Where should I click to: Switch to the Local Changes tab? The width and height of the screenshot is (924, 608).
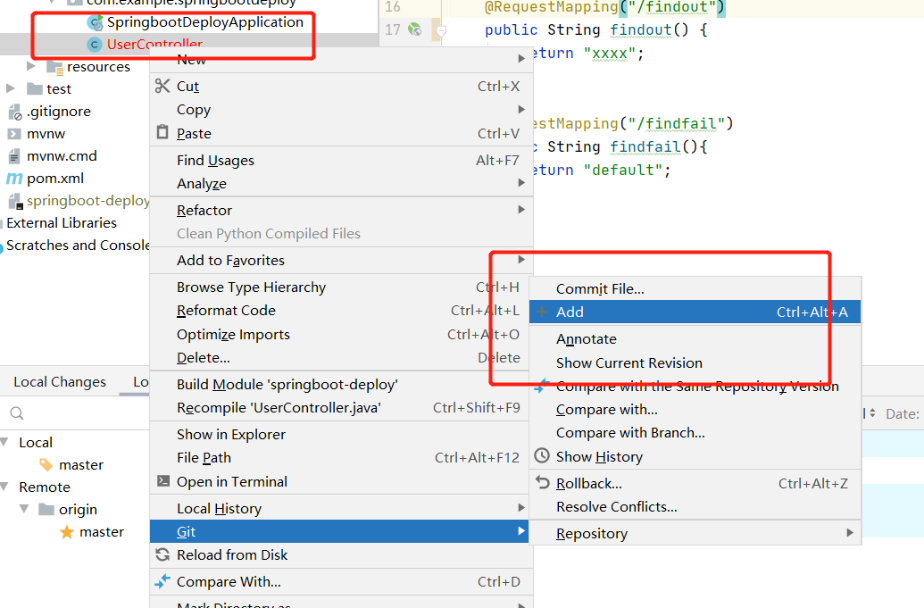(60, 382)
